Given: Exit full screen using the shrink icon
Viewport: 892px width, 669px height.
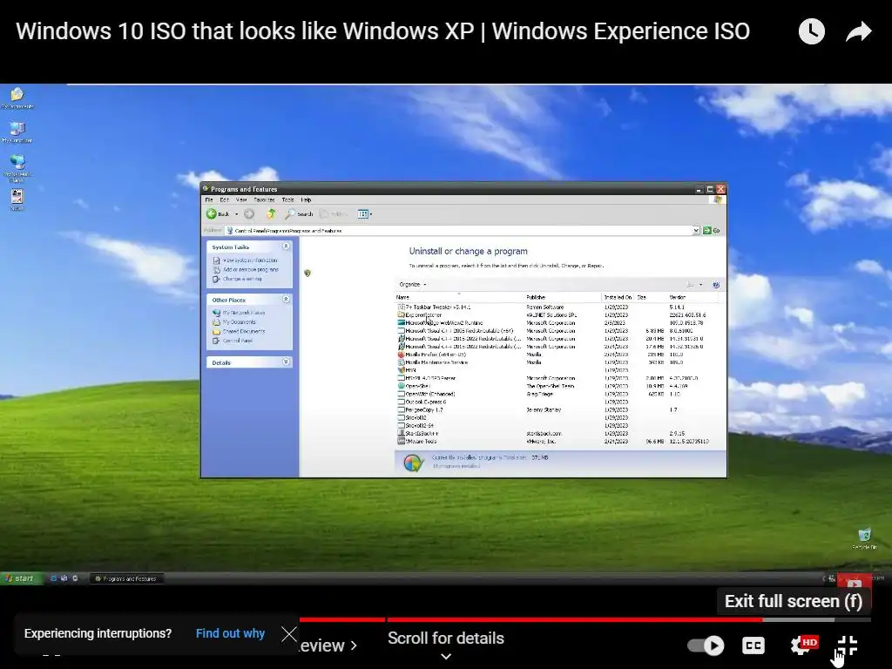Looking at the screenshot, I should [847, 645].
